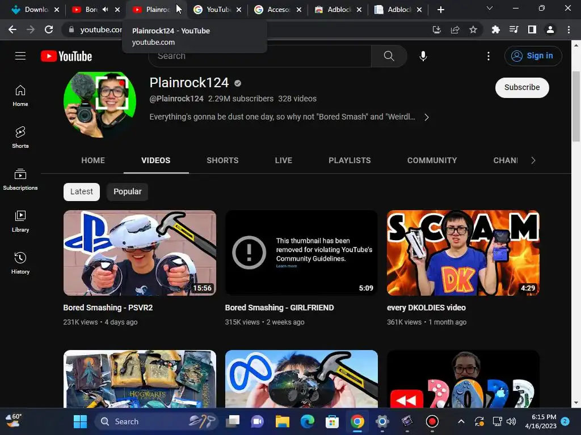Sort videos by Latest

(x=82, y=191)
